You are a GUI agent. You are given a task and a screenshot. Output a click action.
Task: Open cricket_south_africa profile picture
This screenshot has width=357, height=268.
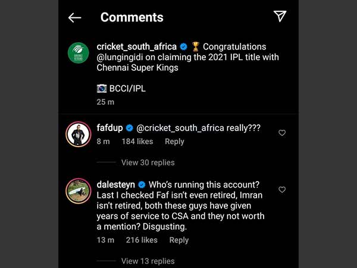pos(78,53)
